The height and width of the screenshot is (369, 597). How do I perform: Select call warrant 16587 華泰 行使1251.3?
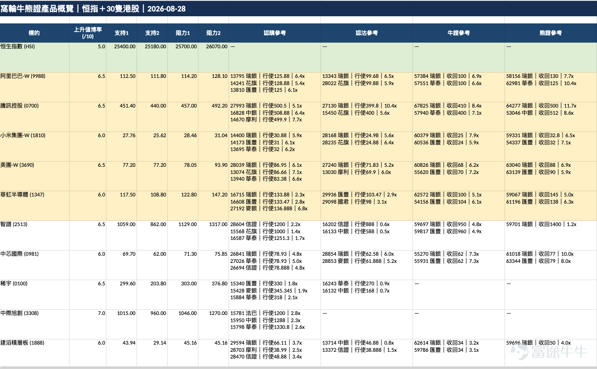pyautogui.click(x=267, y=238)
